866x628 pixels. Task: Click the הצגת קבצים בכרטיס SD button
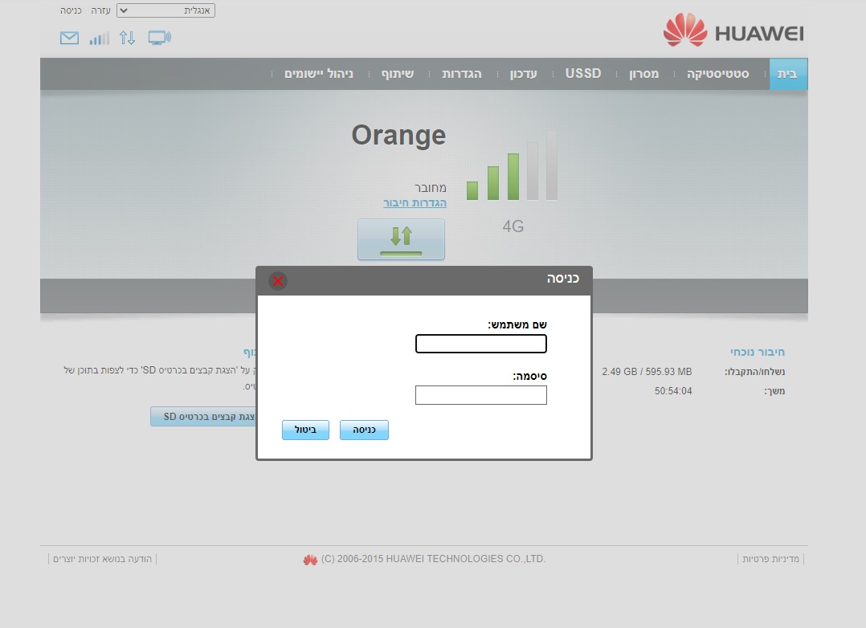click(x=202, y=416)
